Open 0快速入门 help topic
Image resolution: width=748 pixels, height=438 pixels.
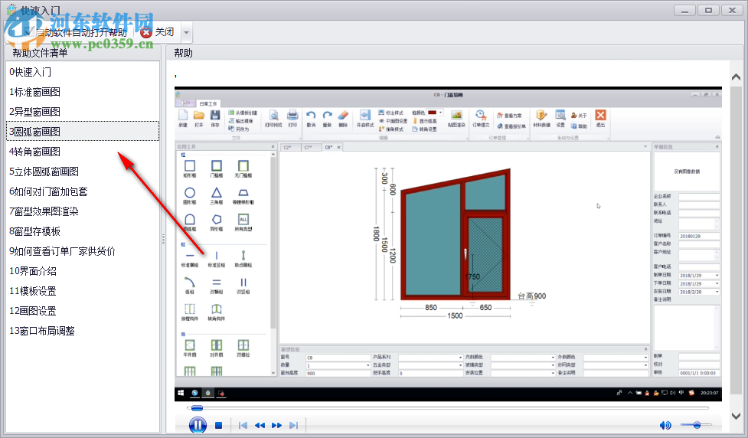[x=83, y=72]
